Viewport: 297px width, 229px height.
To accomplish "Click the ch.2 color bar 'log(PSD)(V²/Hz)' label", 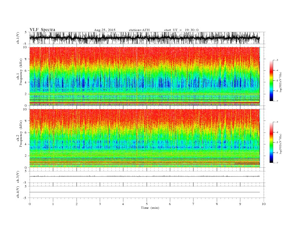I will (x=280, y=144).
